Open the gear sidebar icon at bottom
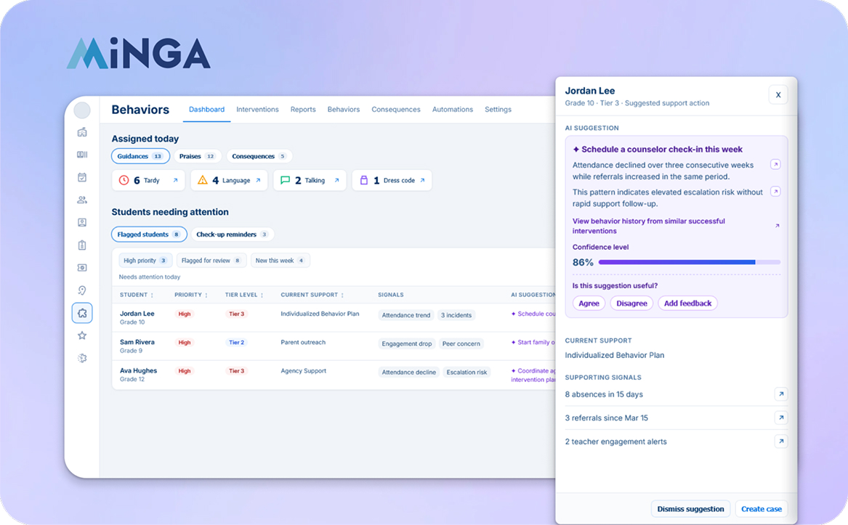Screen dimensions: 848x525 coord(82,358)
